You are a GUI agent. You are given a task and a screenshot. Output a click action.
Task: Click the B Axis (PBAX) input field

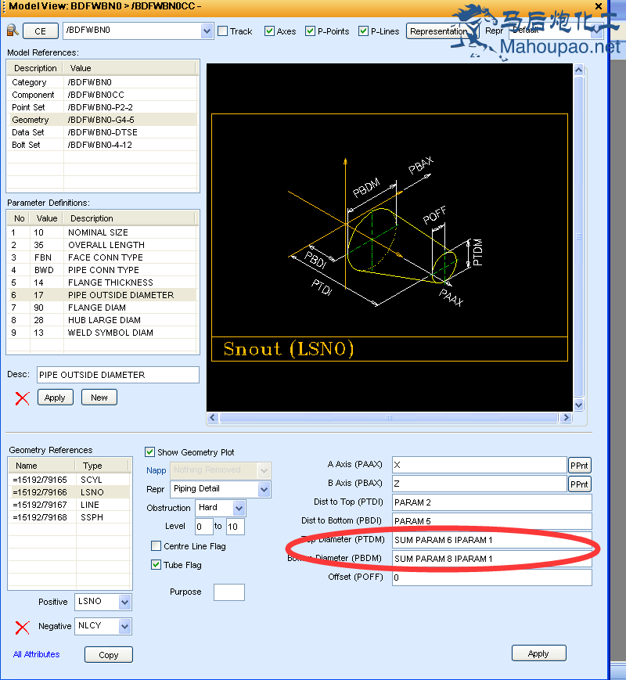click(480, 484)
